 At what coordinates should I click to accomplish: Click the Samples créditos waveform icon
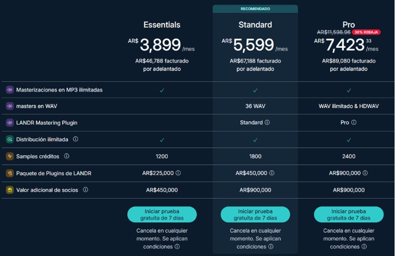pyautogui.click(x=10, y=156)
